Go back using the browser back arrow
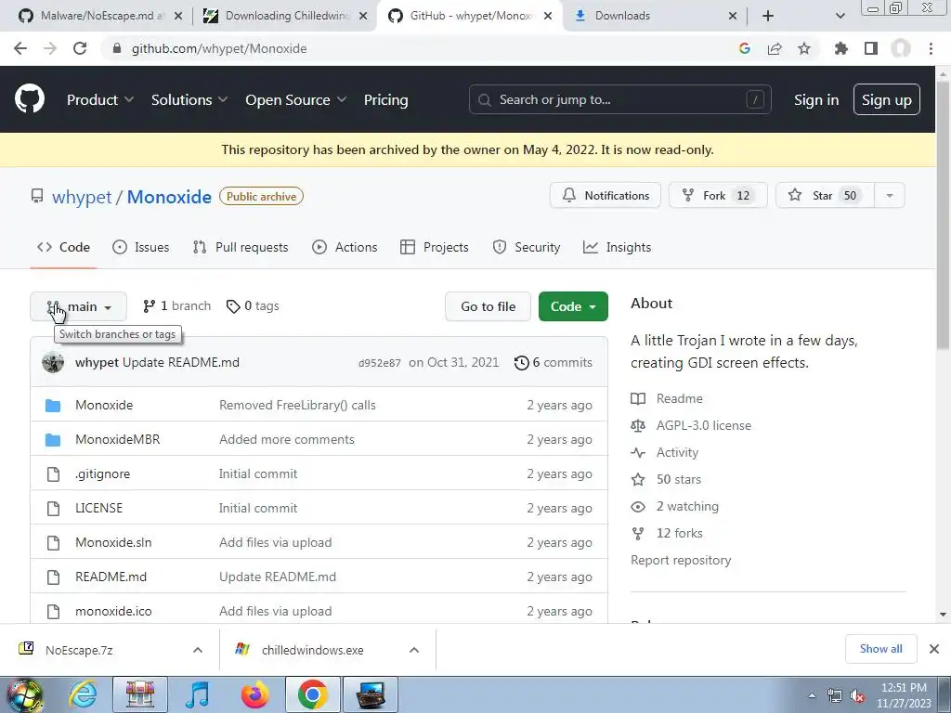The height and width of the screenshot is (713, 951). click(x=20, y=48)
